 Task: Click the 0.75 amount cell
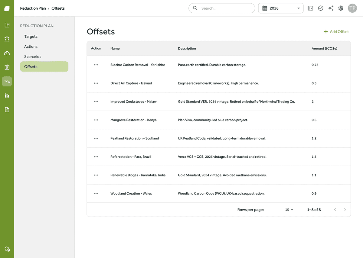click(315, 65)
